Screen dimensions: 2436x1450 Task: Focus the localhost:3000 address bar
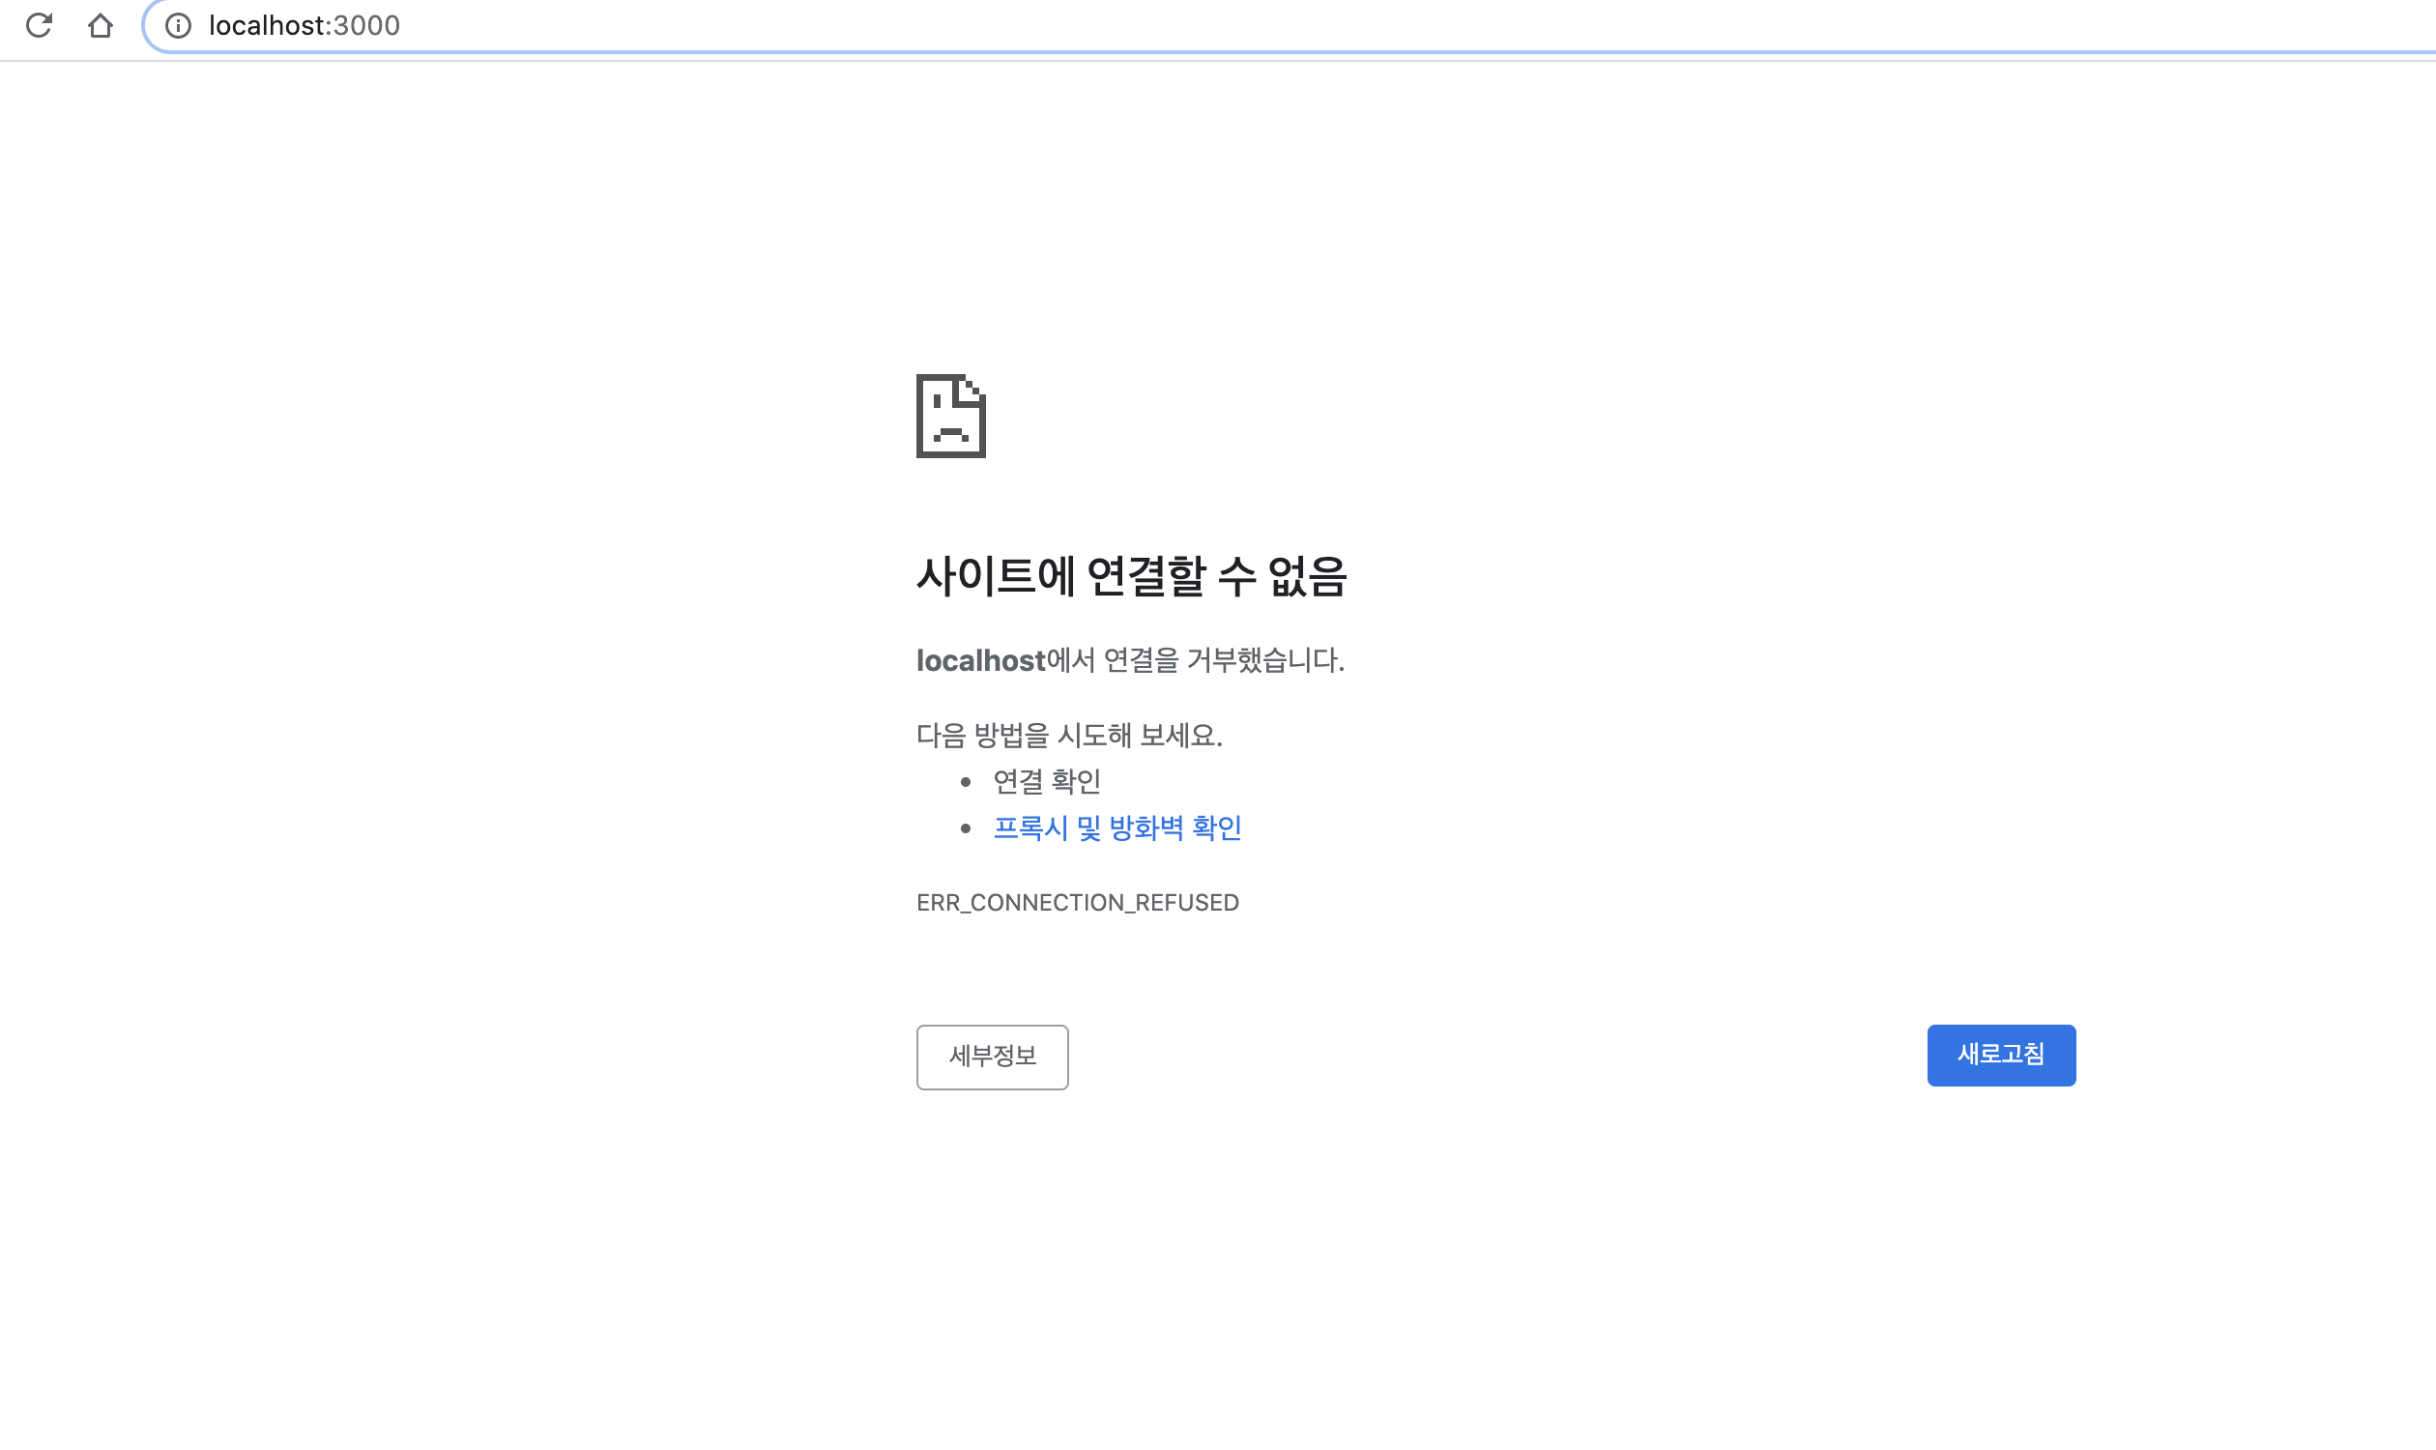pos(1173,25)
